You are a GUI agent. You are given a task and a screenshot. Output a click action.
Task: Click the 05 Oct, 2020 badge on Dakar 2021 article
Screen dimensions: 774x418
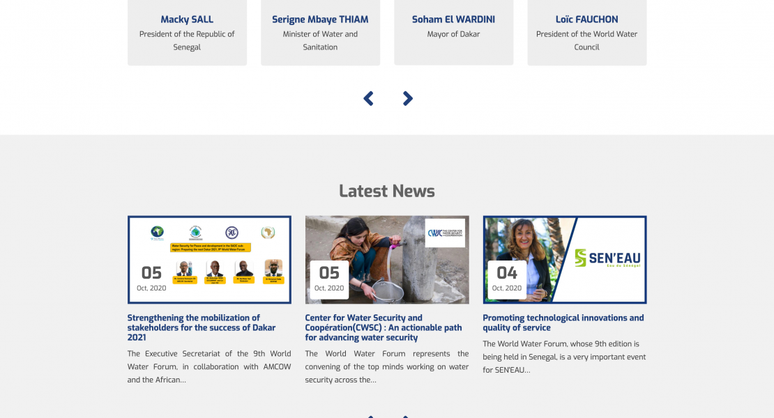151,279
